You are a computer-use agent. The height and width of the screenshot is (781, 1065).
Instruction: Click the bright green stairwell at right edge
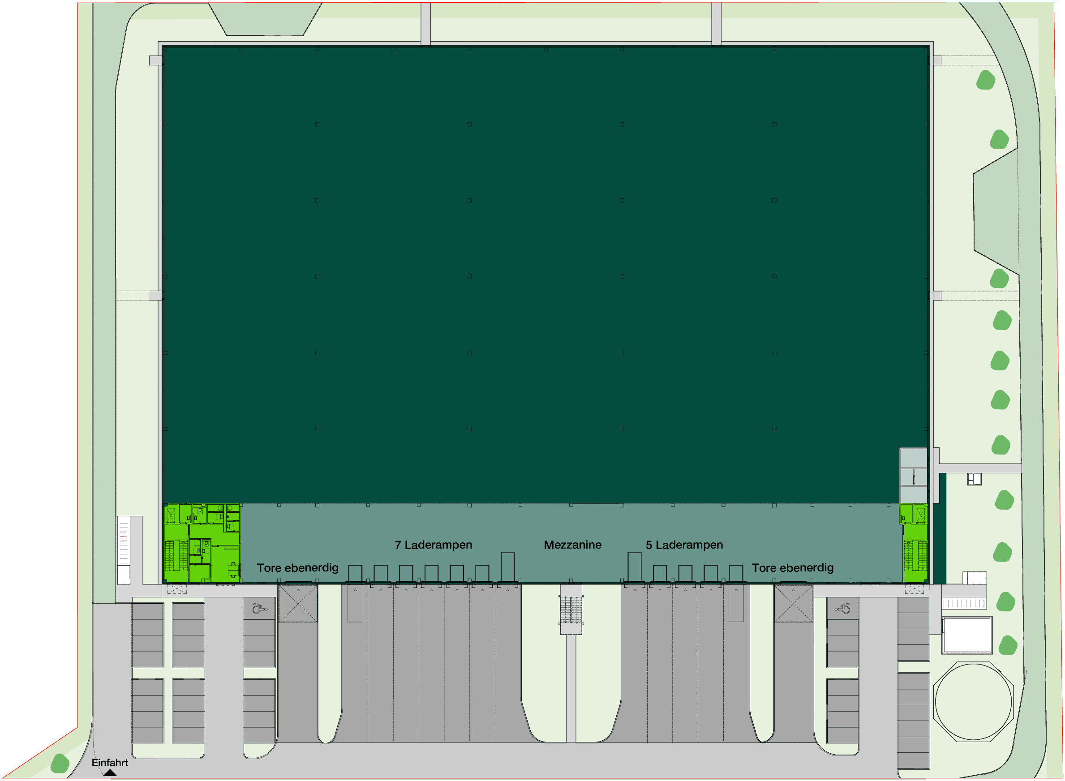tap(915, 552)
